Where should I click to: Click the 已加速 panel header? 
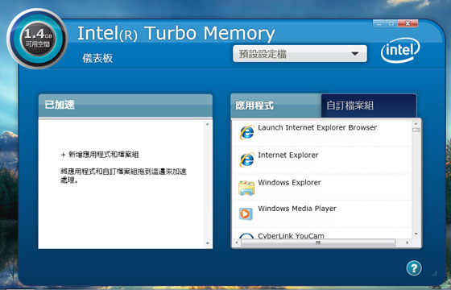126,106
